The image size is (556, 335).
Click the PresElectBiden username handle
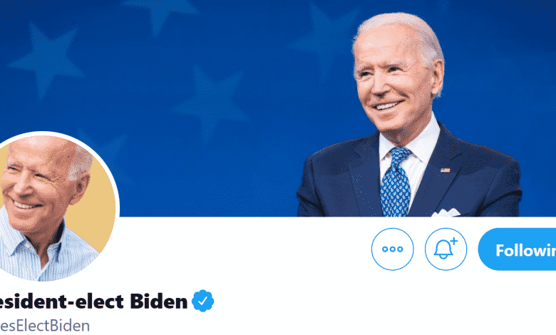(45, 326)
